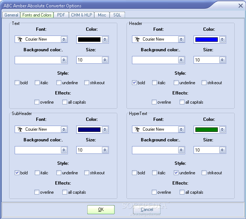Uncheck underline in the HyperText group

(176, 173)
